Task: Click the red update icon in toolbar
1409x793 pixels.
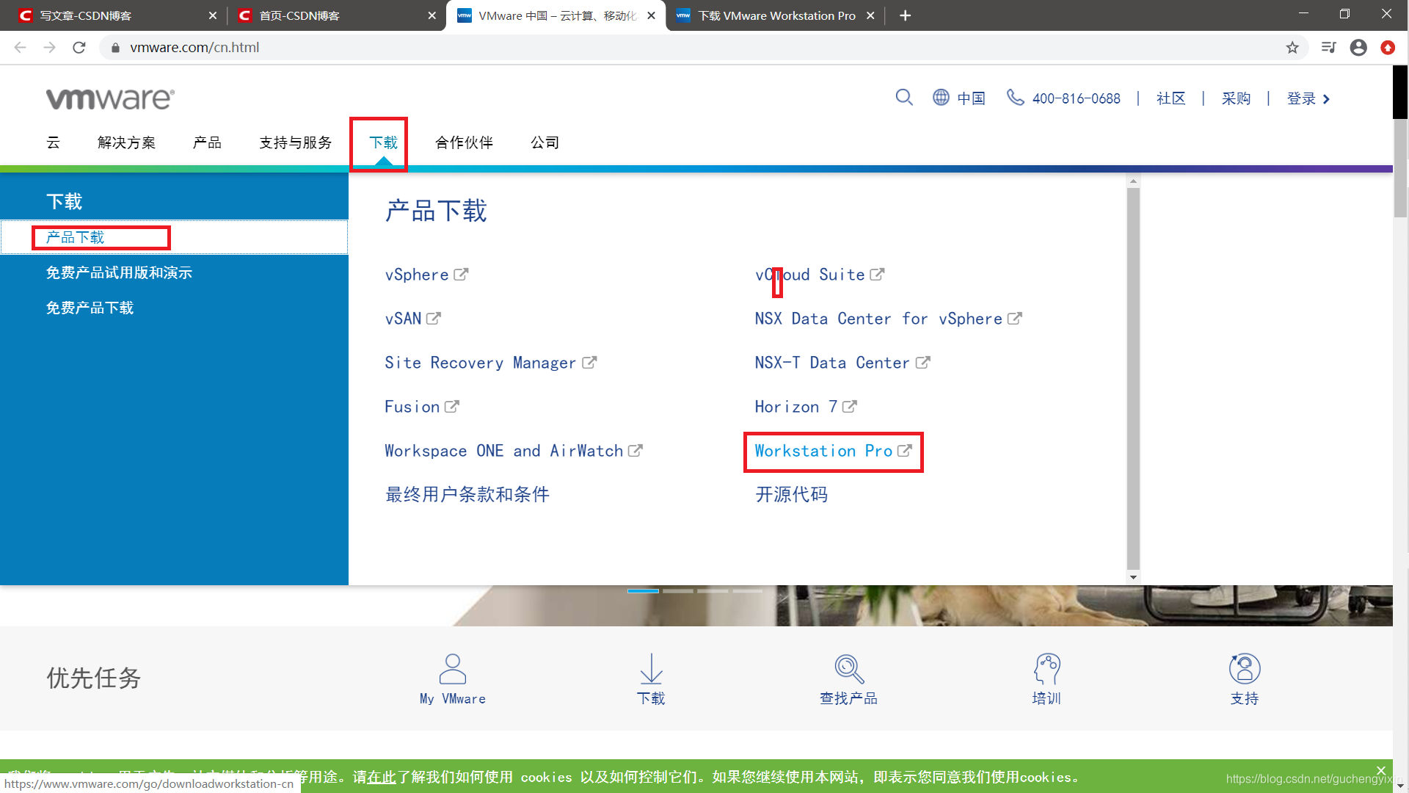Action: pos(1388,48)
